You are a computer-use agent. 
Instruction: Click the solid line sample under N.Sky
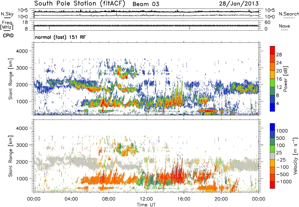click(x=7, y=18)
